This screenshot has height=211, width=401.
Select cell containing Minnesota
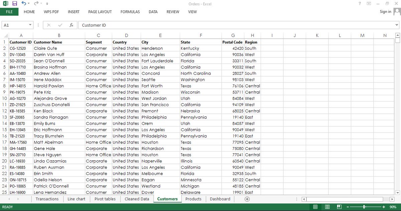pyautogui.click(x=200, y=180)
